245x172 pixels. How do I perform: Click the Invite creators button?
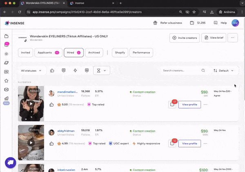coord(185,38)
